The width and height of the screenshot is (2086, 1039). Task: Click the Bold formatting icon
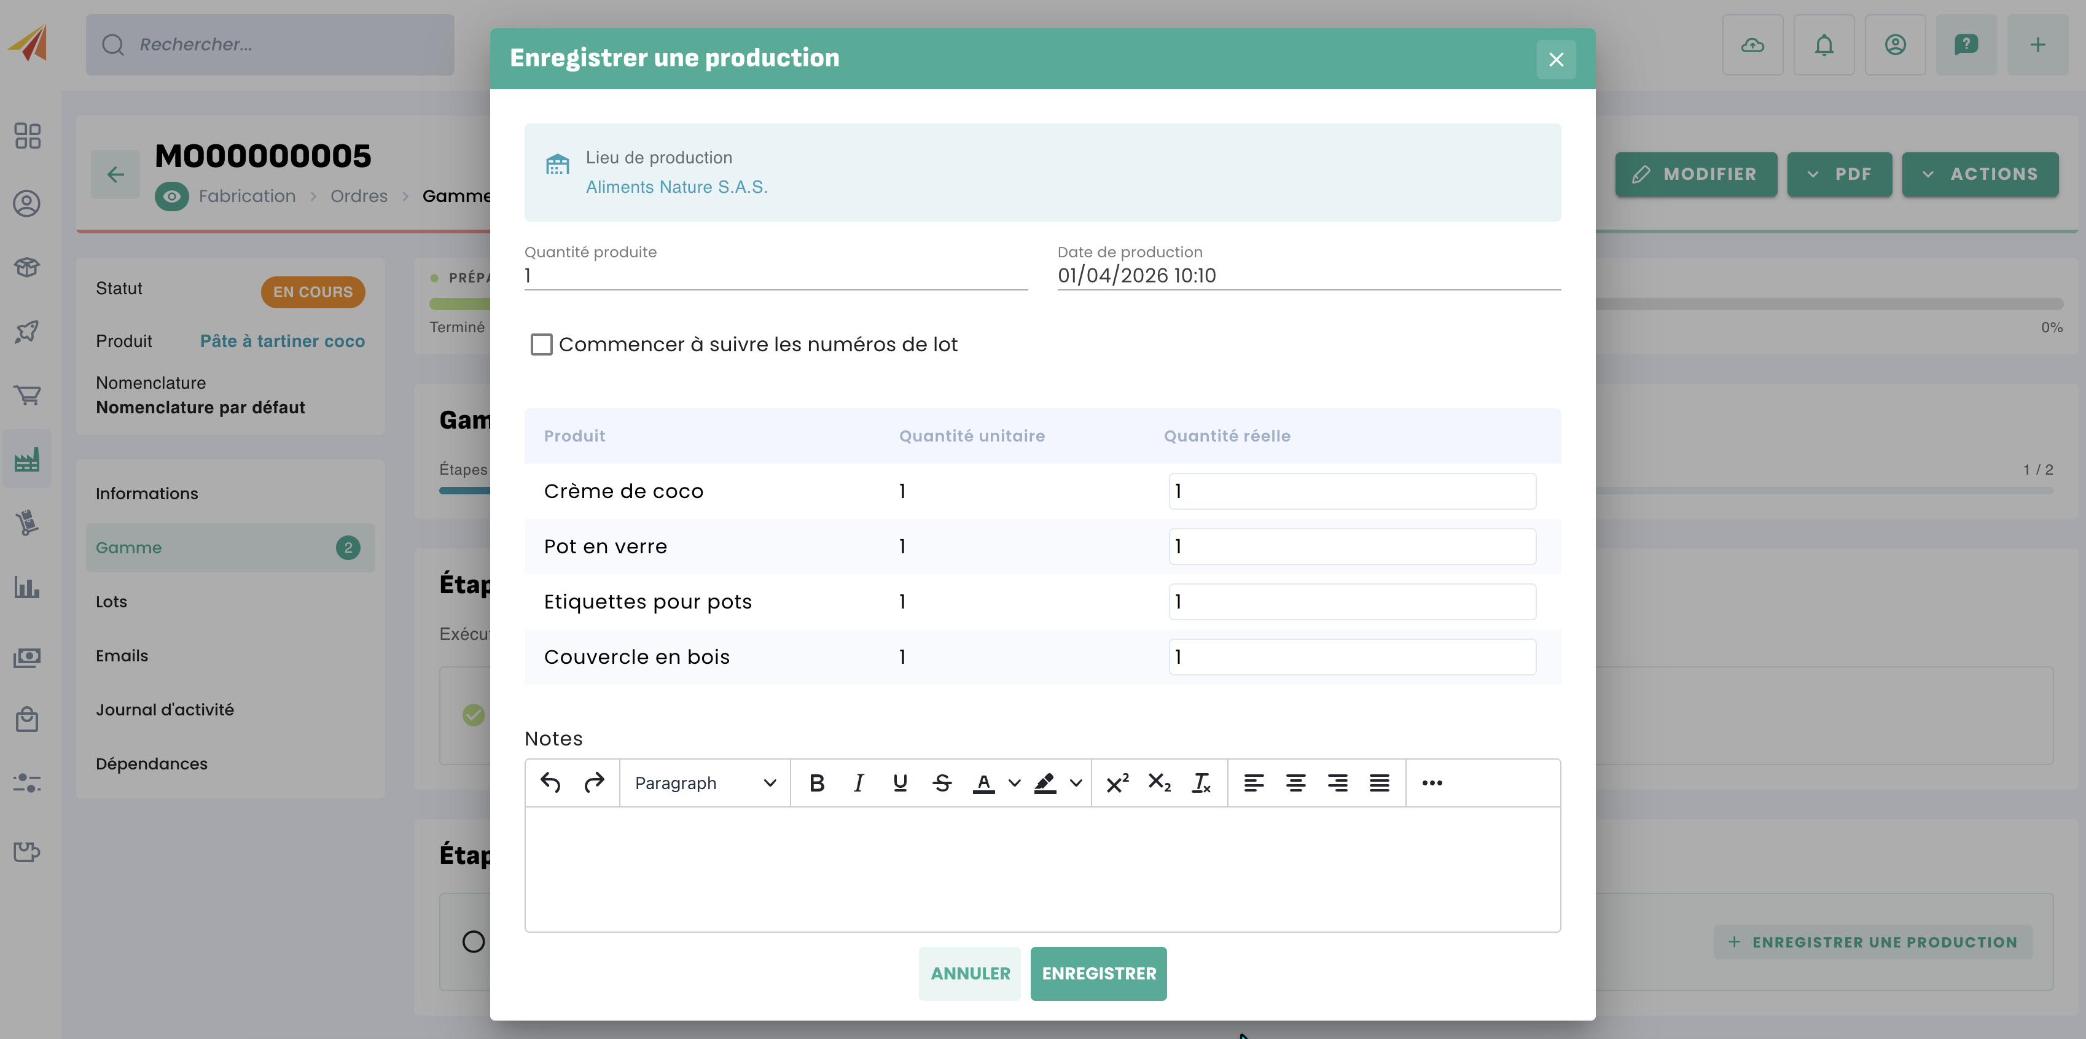click(816, 783)
